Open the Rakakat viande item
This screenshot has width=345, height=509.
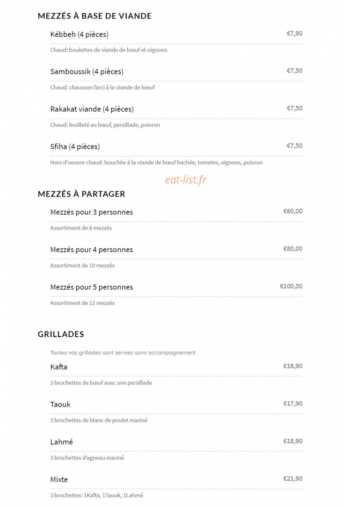(x=92, y=109)
